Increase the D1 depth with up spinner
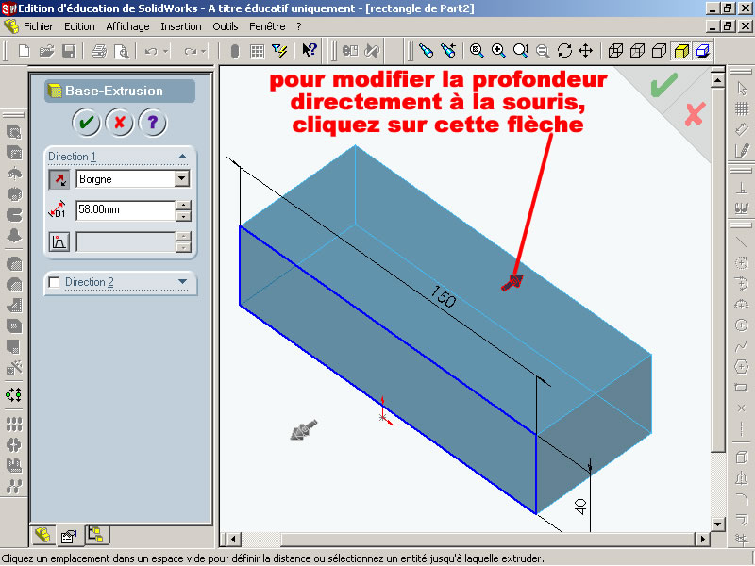 pos(183,205)
